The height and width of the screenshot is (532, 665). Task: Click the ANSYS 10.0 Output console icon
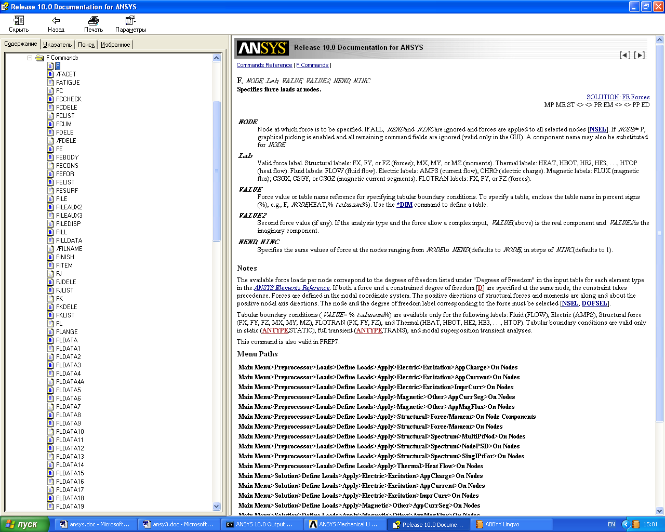(x=230, y=524)
